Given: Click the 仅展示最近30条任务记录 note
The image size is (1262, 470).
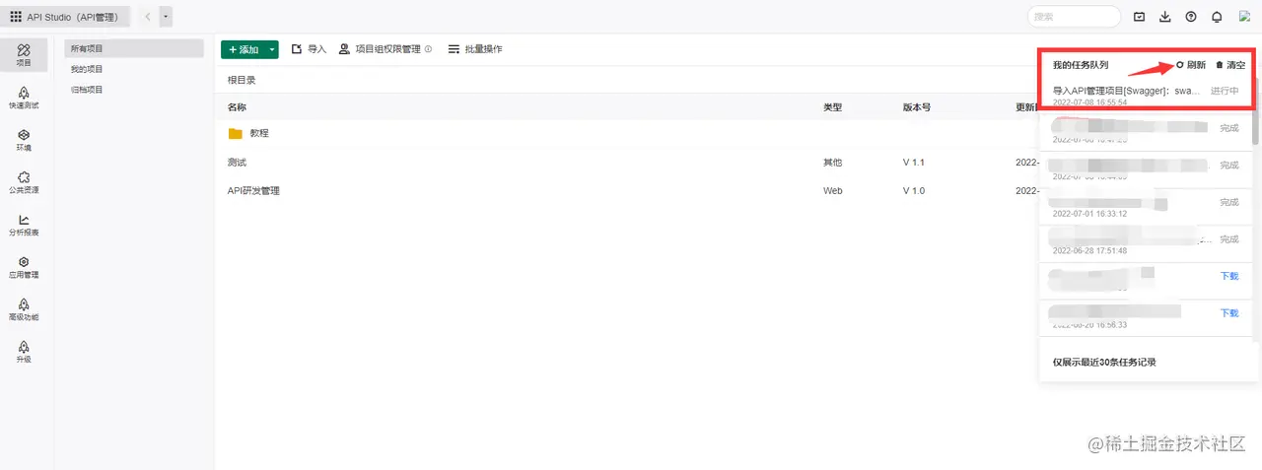Looking at the screenshot, I should tap(1104, 362).
